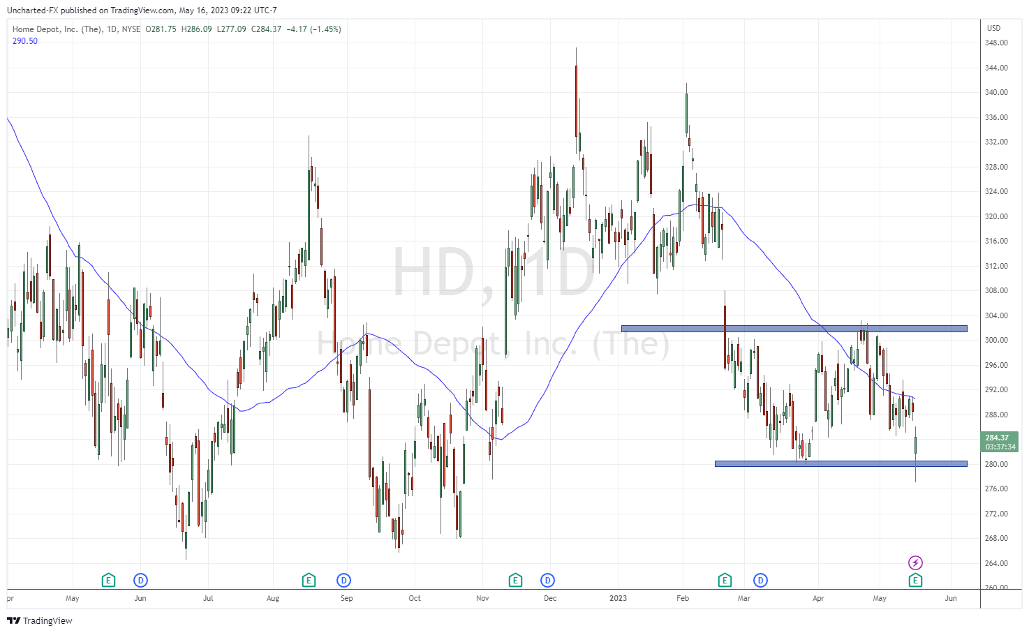Click the Oct label on time axis
The width and height of the screenshot is (1029, 633).
pyautogui.click(x=415, y=598)
